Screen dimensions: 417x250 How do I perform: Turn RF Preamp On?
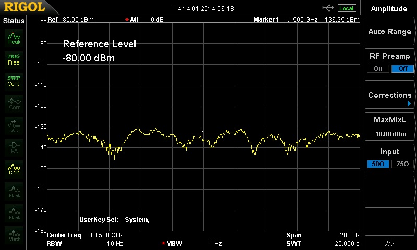pyautogui.click(x=378, y=69)
